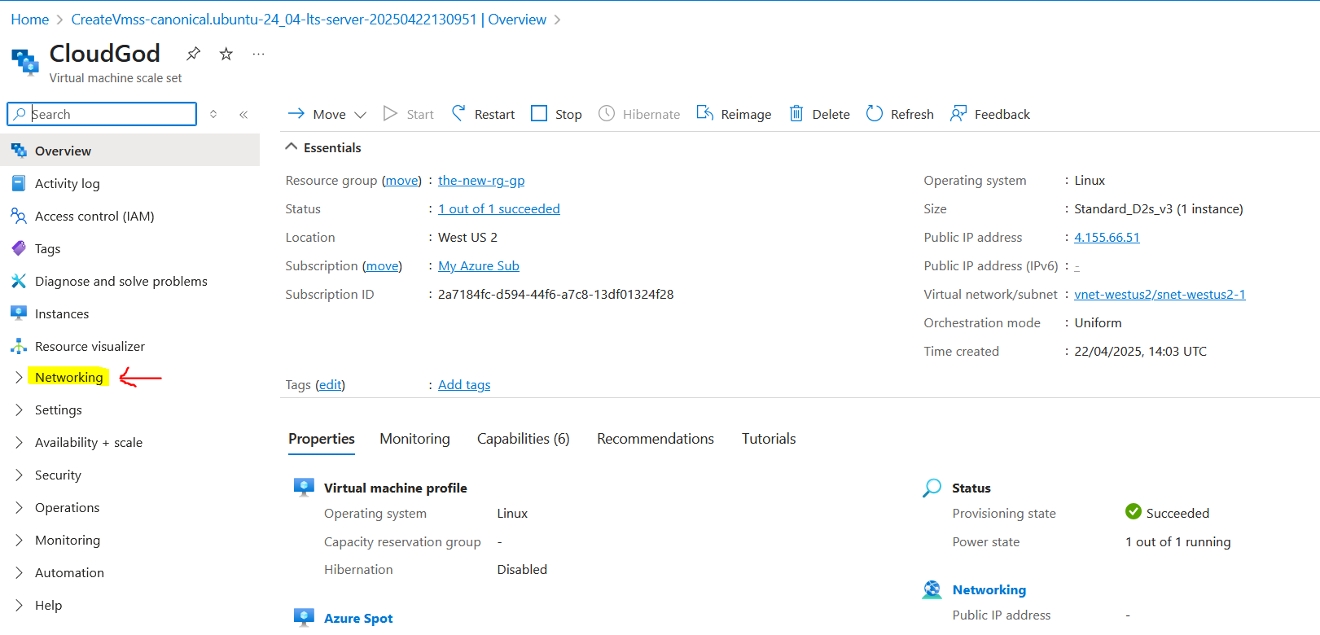Expand the Settings menu group
The image size is (1320, 635).
[19, 409]
